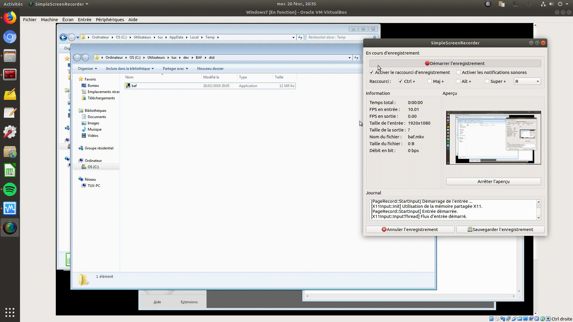Refresh the dist folder address bar
This screenshot has height=322, width=573.
click(356, 58)
